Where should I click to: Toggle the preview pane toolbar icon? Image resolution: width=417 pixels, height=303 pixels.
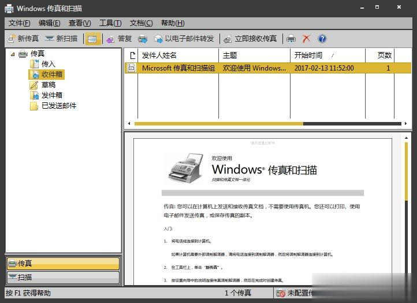click(92, 39)
